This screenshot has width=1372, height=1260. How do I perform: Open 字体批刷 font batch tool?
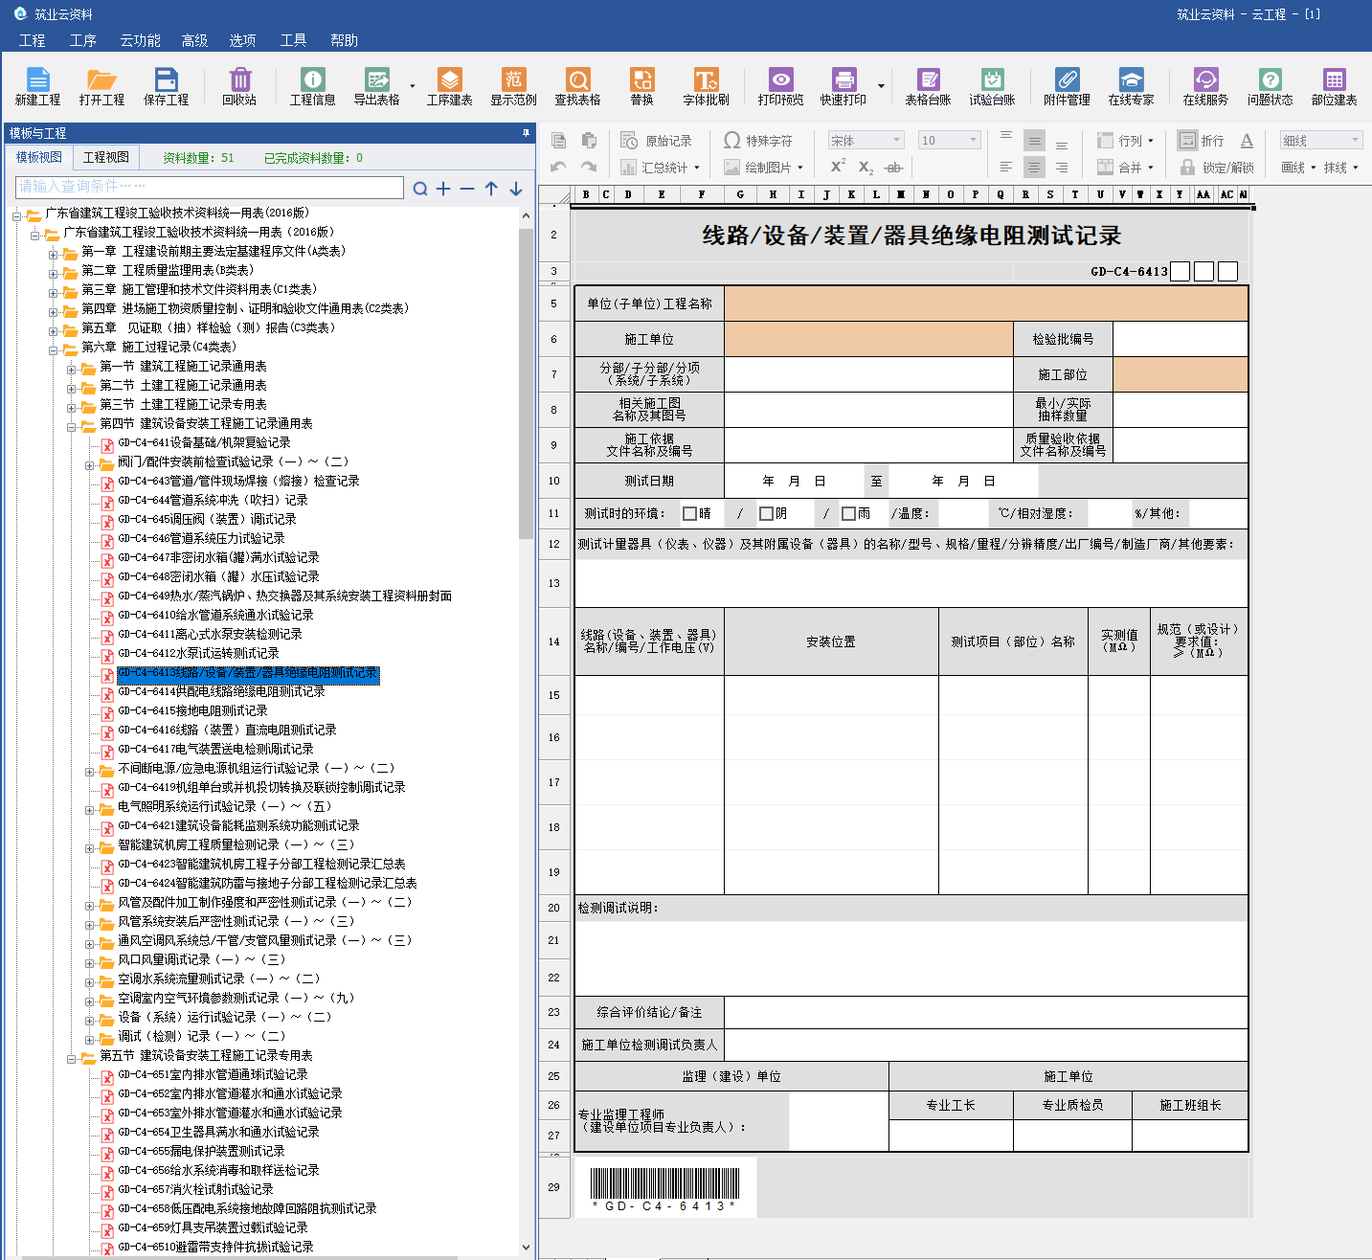(x=706, y=86)
